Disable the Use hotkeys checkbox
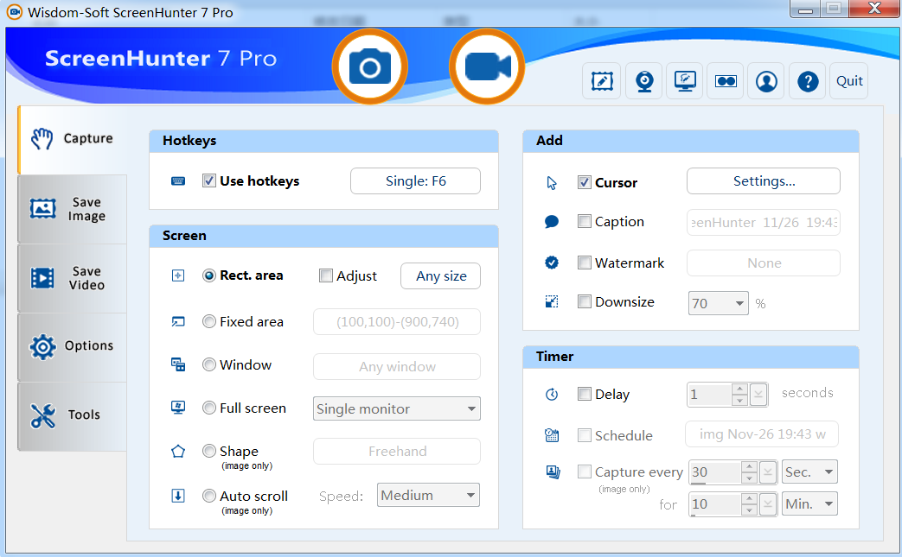 click(209, 180)
